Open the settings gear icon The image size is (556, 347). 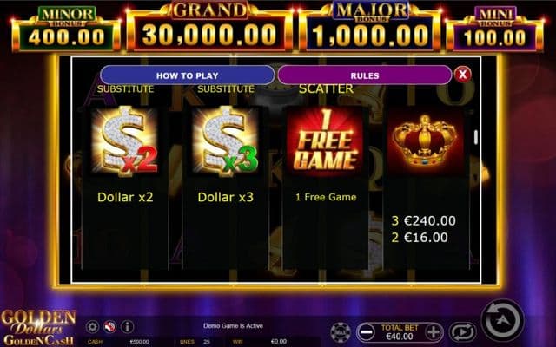click(92, 326)
